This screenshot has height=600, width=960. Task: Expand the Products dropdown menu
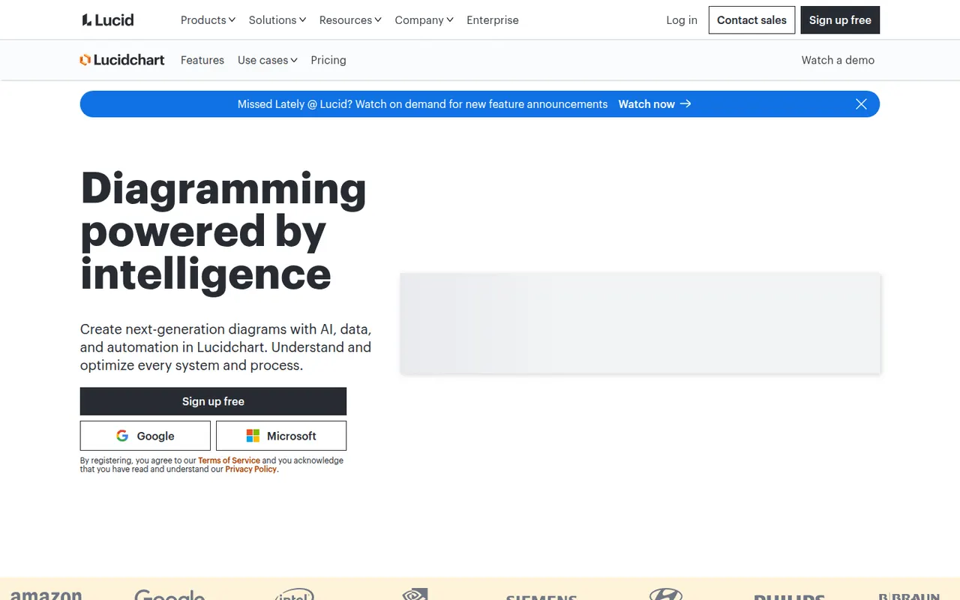click(208, 20)
